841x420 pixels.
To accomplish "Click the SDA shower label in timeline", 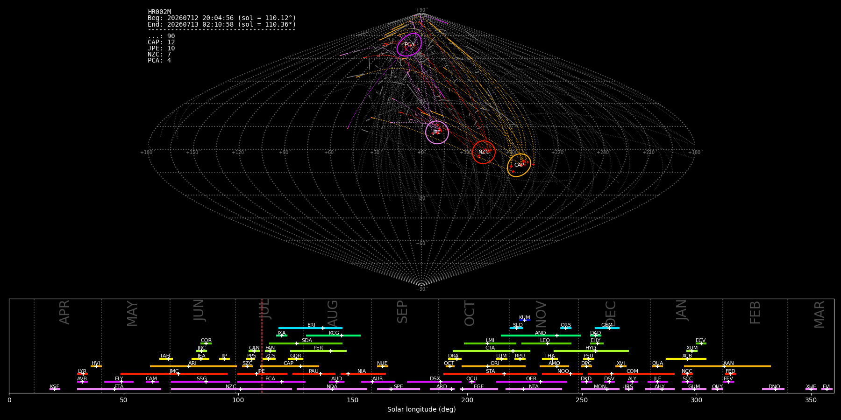I will (307, 341).
